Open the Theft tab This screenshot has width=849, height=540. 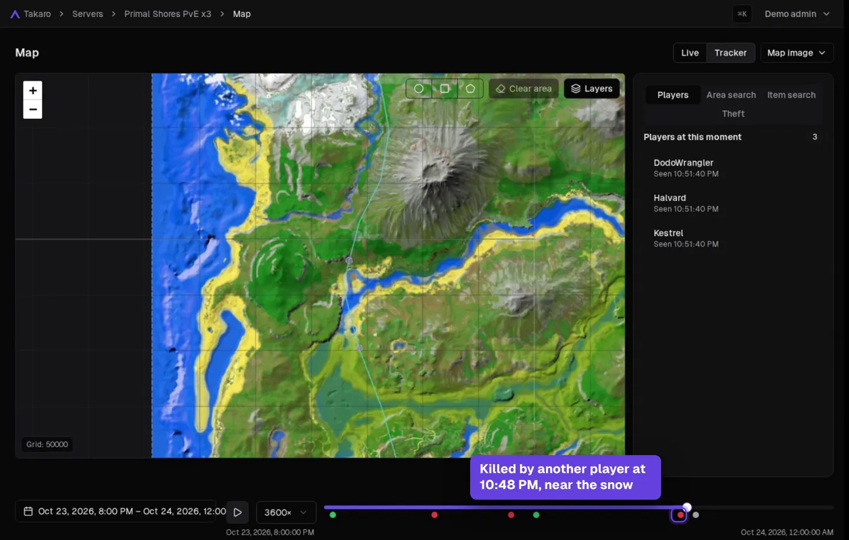(x=733, y=114)
